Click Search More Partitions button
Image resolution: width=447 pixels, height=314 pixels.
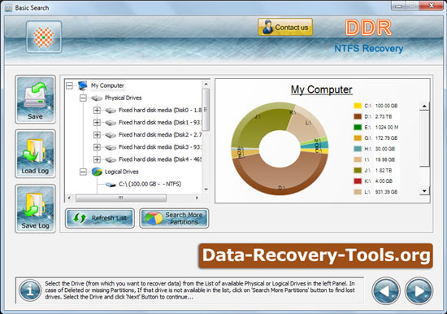(x=174, y=218)
